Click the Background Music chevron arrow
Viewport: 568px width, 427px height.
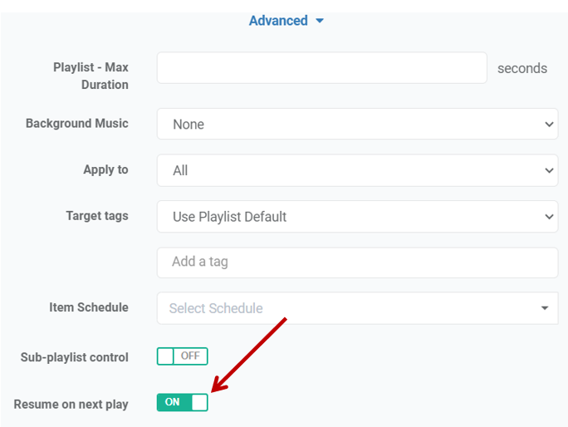[x=549, y=124]
